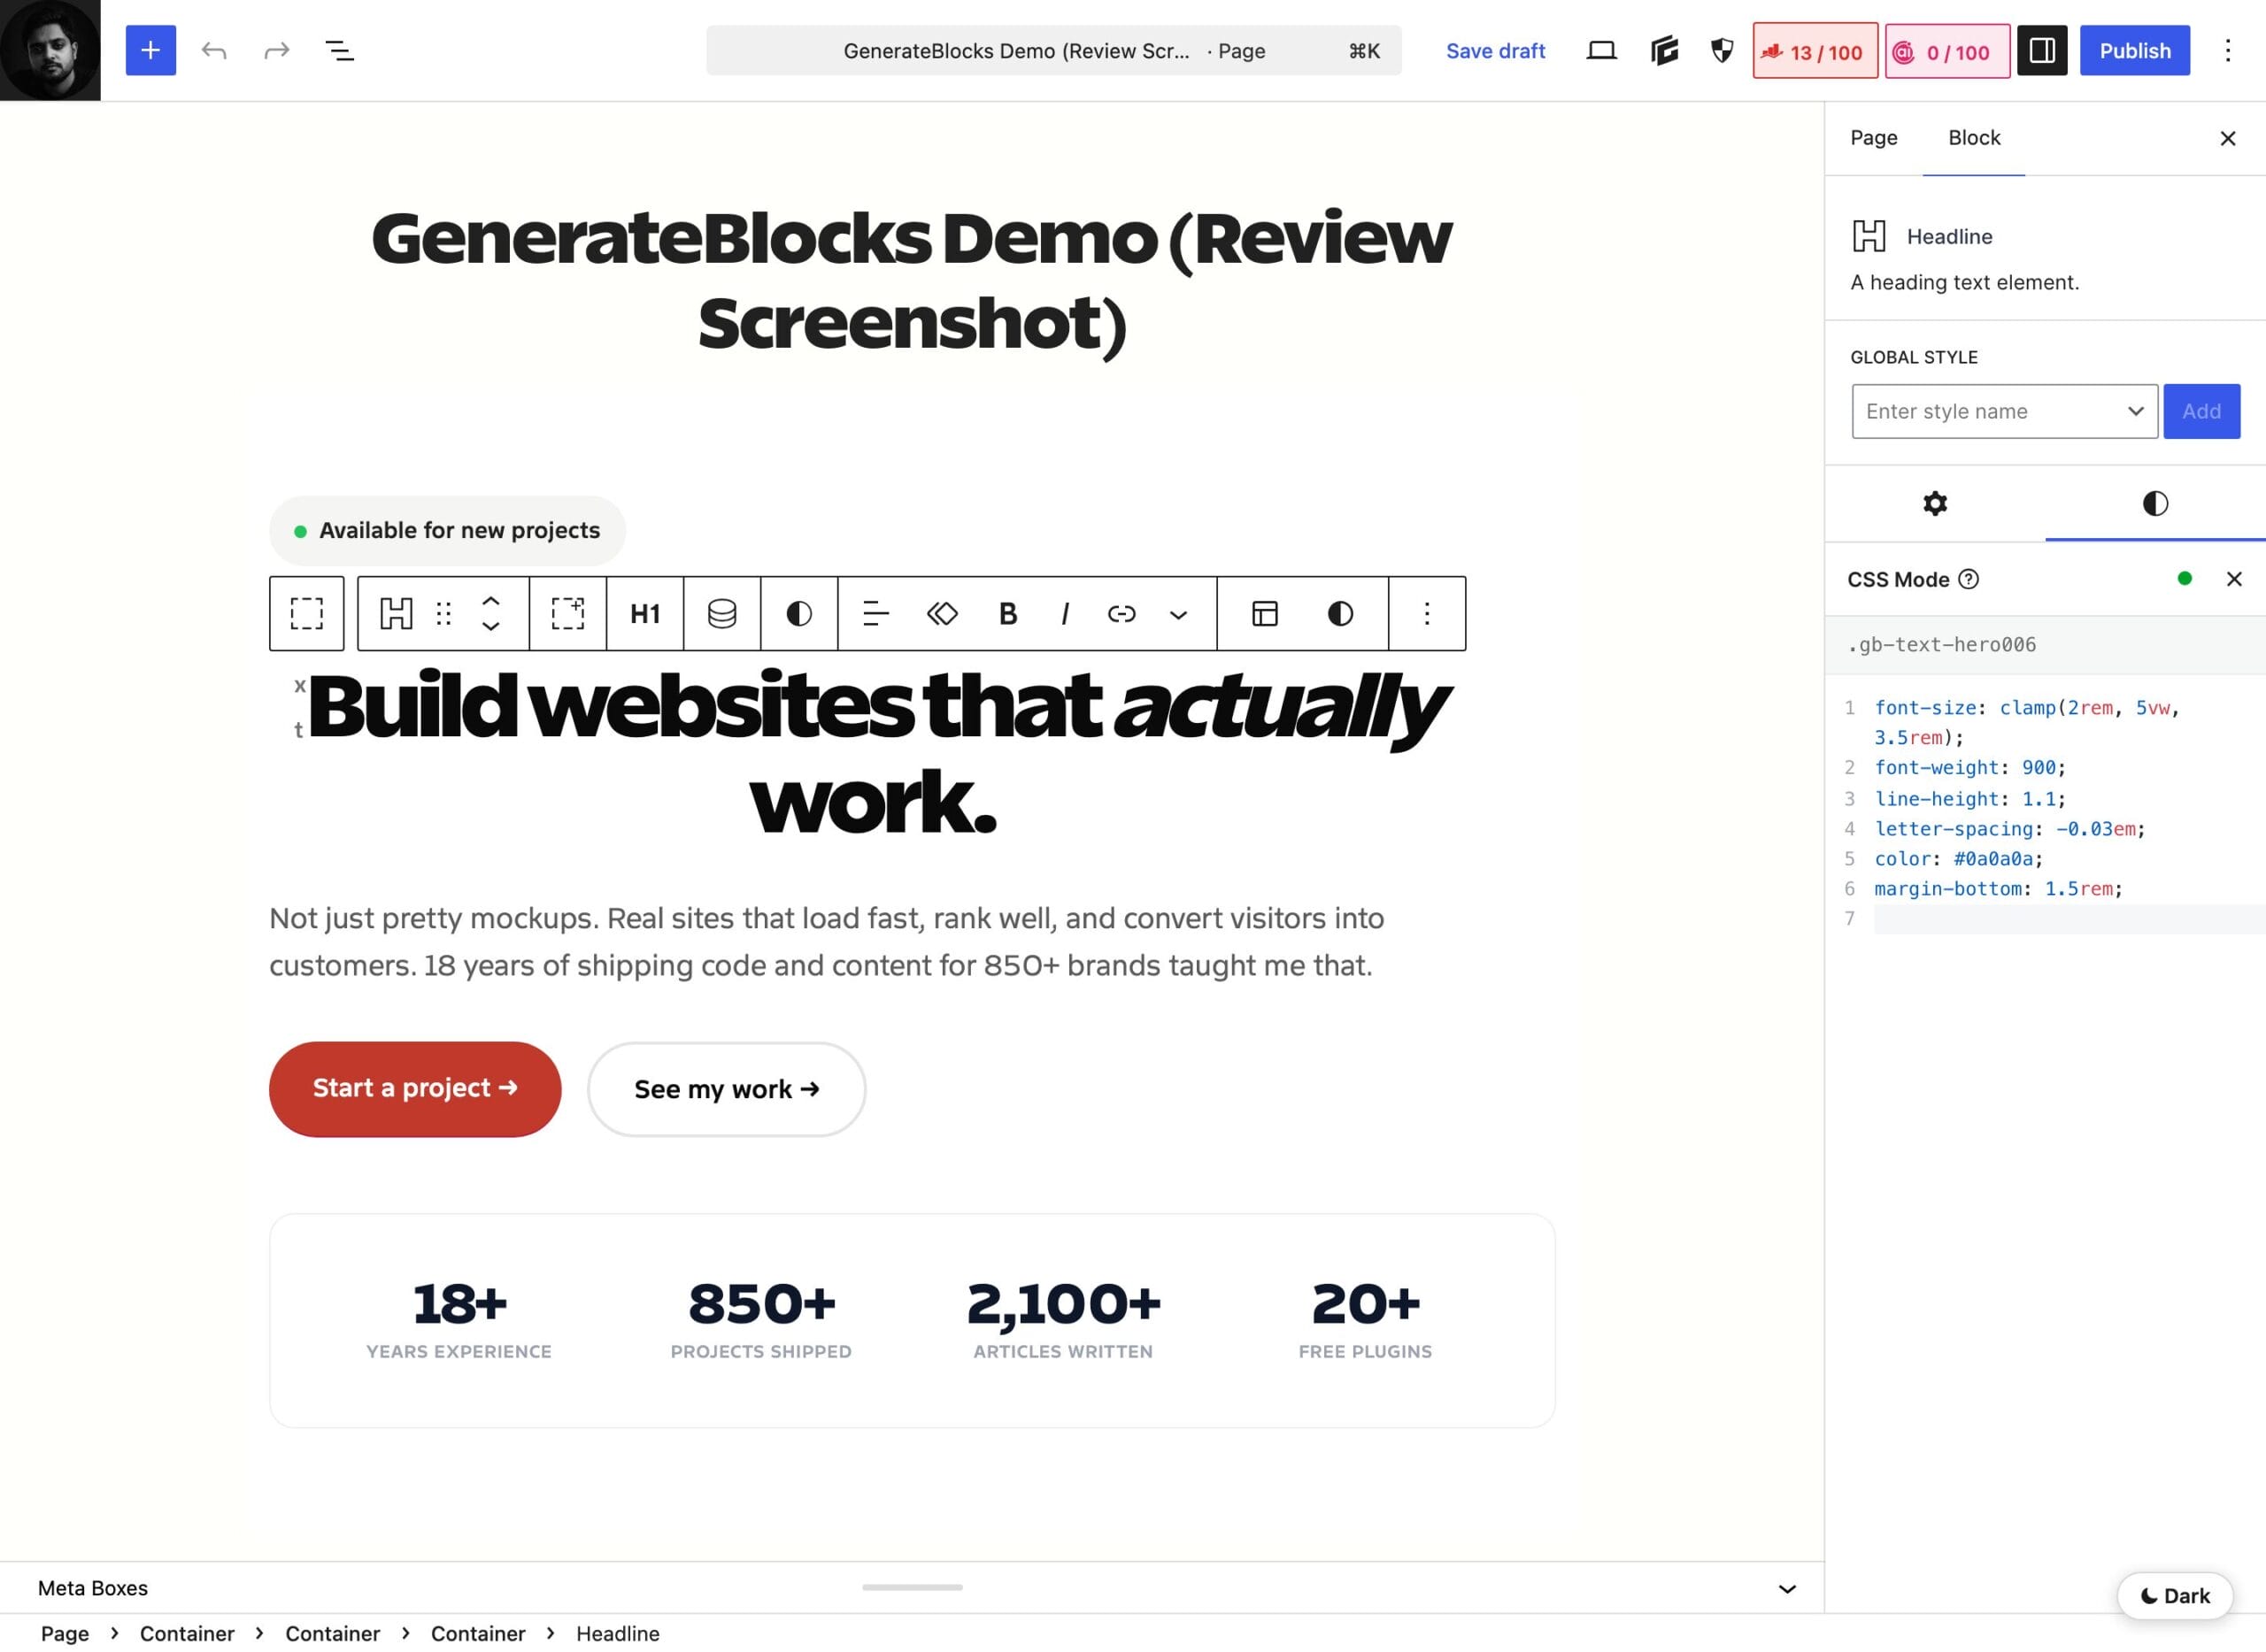
Task: Undo the last change
Action: 213,50
